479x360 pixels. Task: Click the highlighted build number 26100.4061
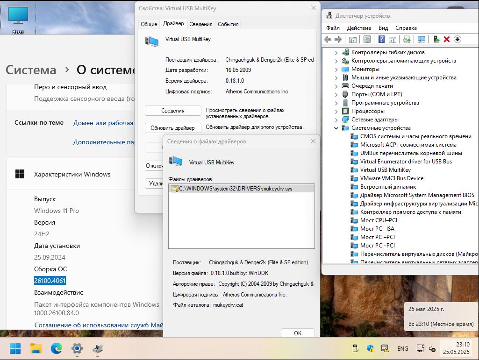click(x=50, y=281)
